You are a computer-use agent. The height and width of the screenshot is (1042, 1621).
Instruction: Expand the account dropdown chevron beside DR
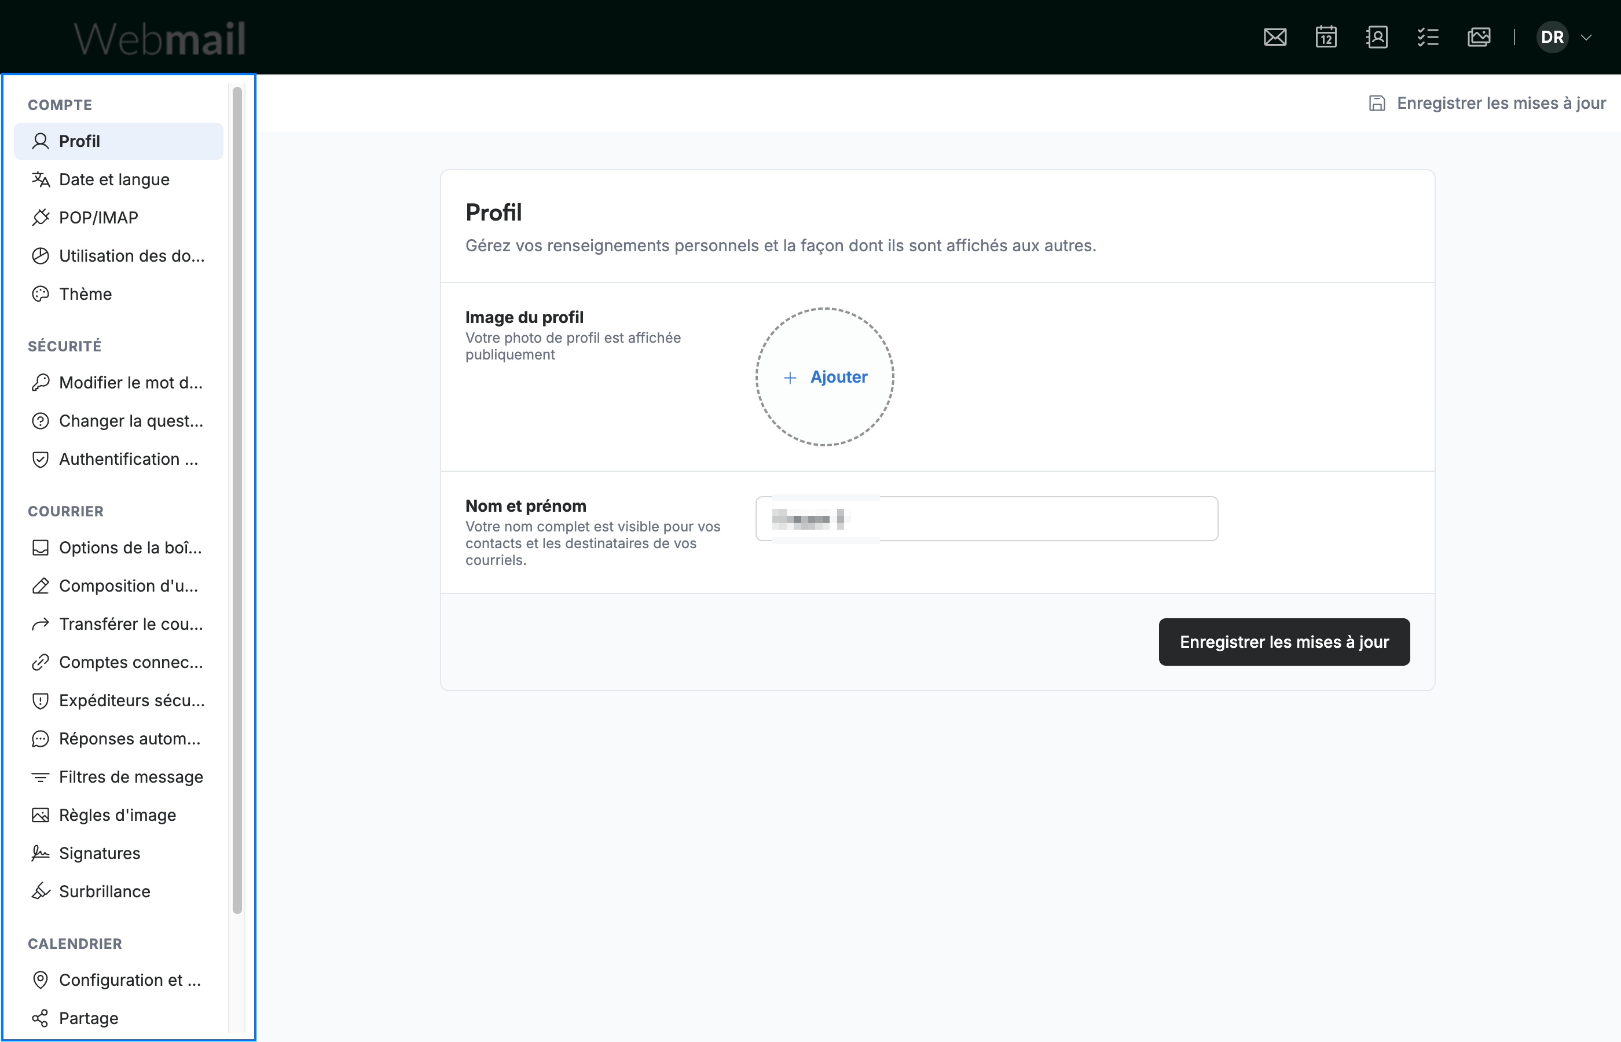pyautogui.click(x=1586, y=37)
